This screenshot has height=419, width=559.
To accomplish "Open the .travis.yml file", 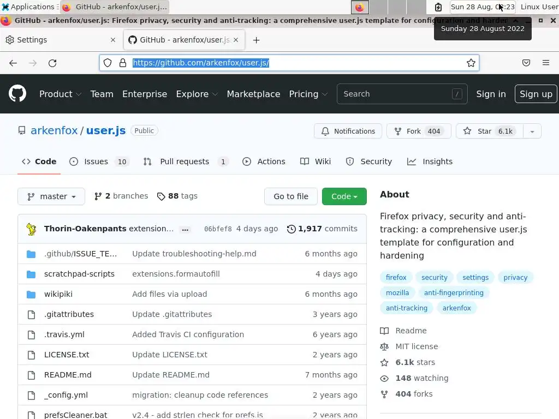I will pos(64,334).
